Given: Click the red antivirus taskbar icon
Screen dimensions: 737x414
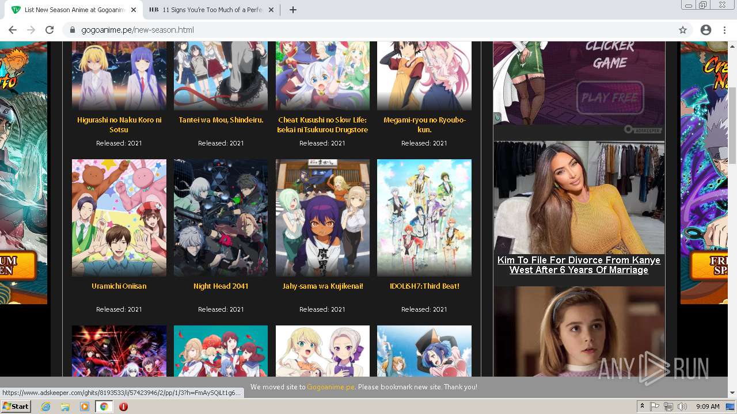Looking at the screenshot, I should point(123,407).
